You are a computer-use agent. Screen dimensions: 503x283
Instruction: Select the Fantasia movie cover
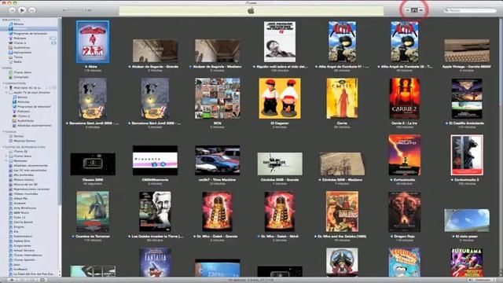(156, 263)
